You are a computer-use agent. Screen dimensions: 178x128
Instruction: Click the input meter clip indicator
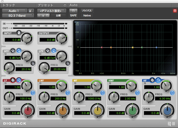click(66, 24)
